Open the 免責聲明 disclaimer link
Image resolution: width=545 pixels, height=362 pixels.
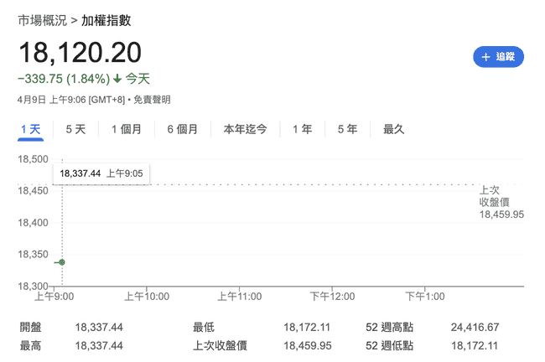coord(152,100)
